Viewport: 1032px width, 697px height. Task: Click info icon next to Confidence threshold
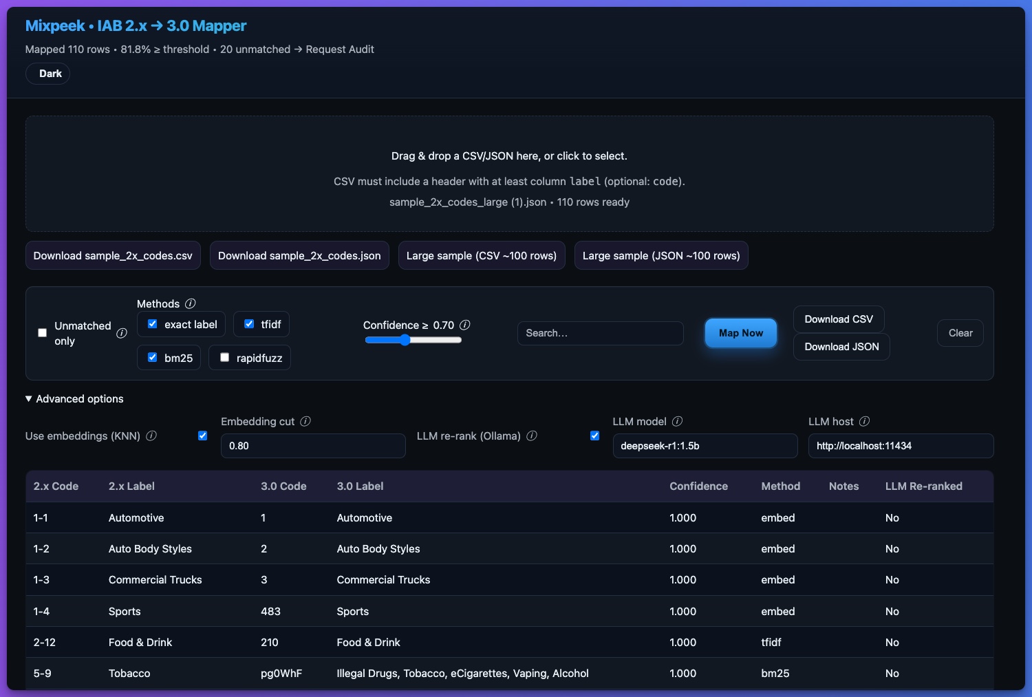click(x=465, y=325)
